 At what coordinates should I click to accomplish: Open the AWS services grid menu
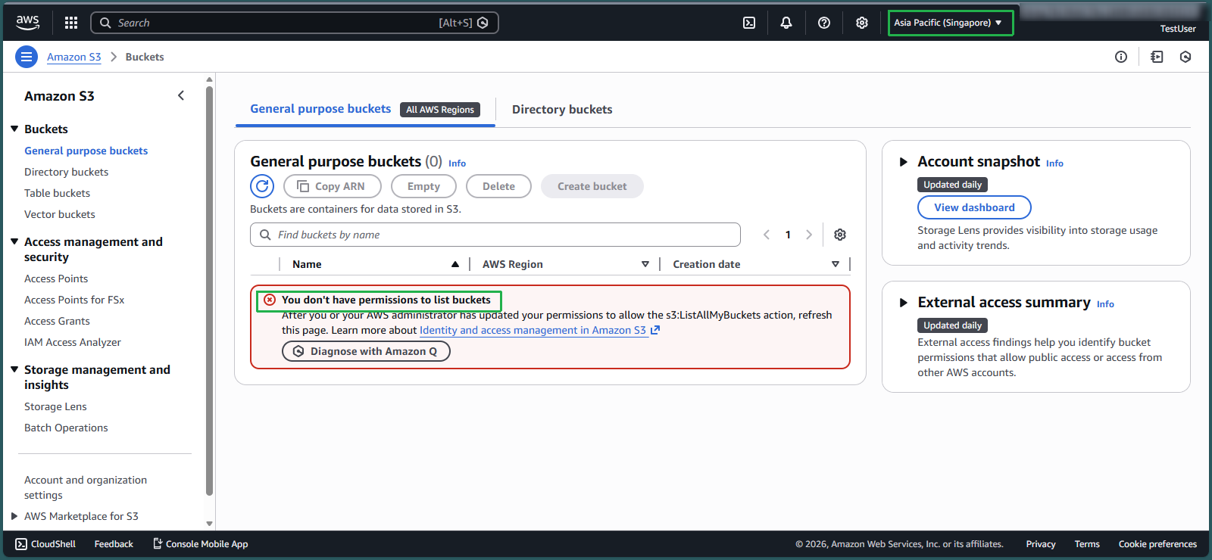click(x=71, y=23)
